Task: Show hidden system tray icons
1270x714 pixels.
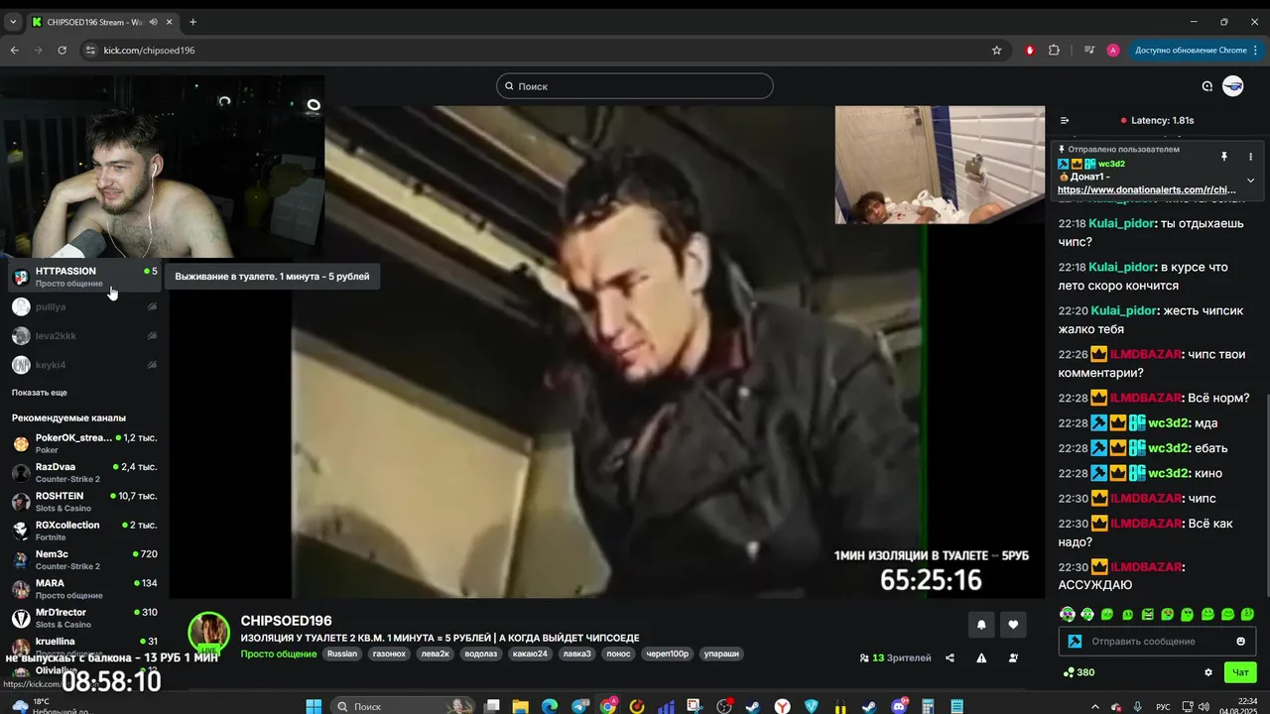Action: [1095, 706]
